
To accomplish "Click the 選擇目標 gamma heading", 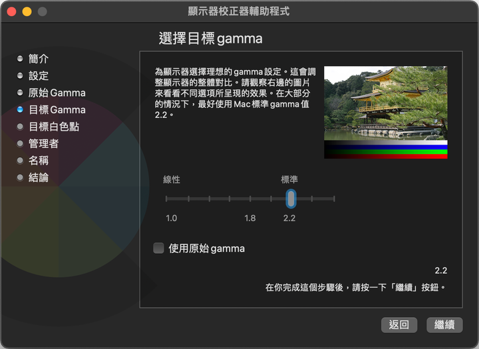I will [210, 39].
